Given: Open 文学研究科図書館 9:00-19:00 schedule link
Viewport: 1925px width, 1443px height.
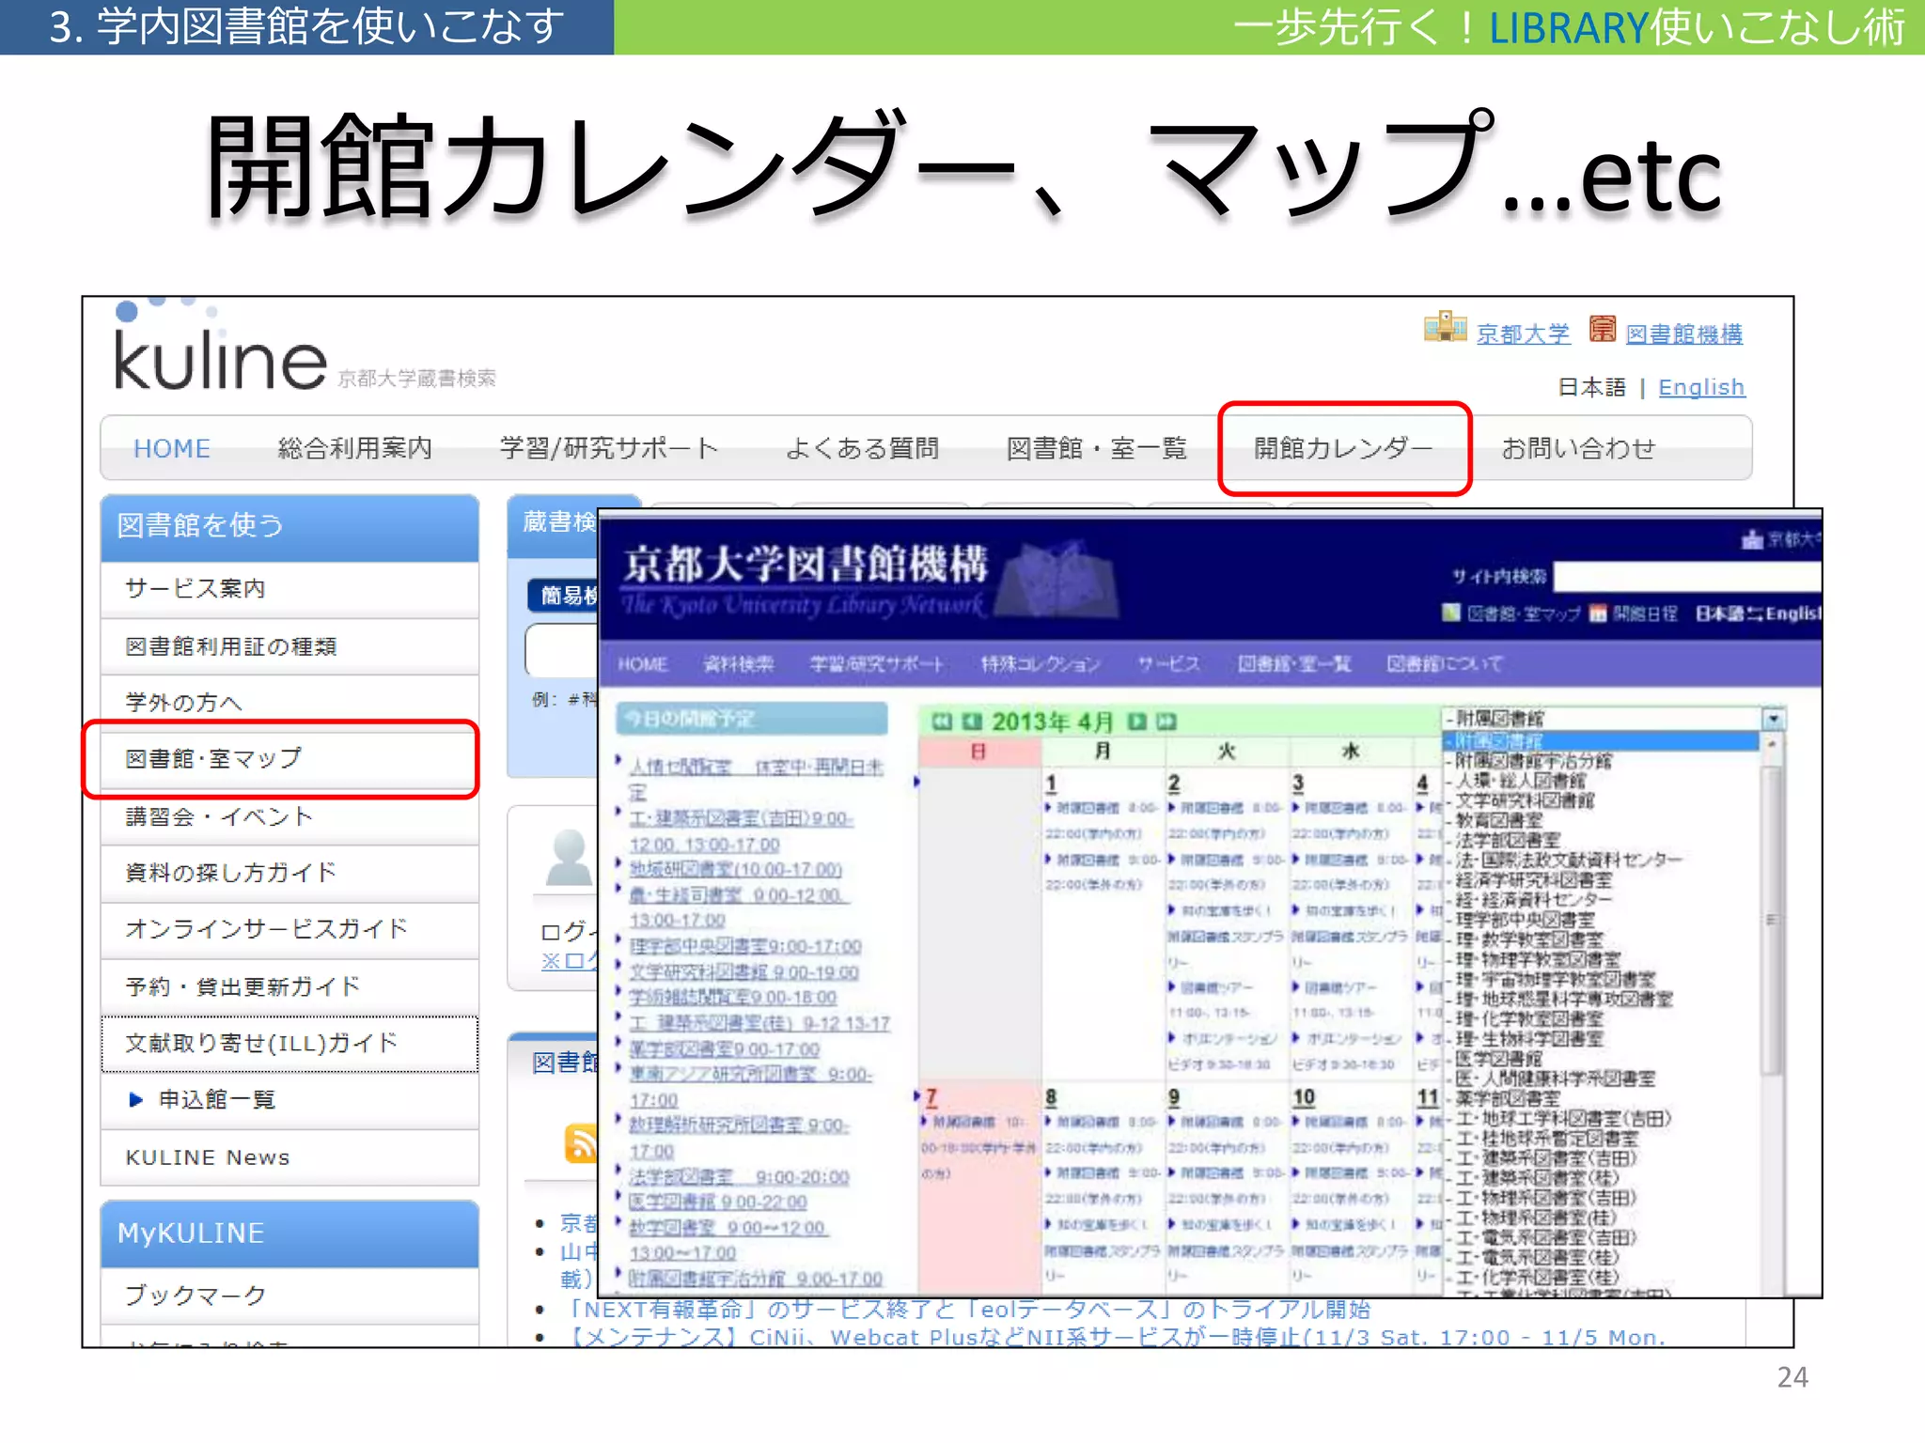Looking at the screenshot, I should point(743,972).
